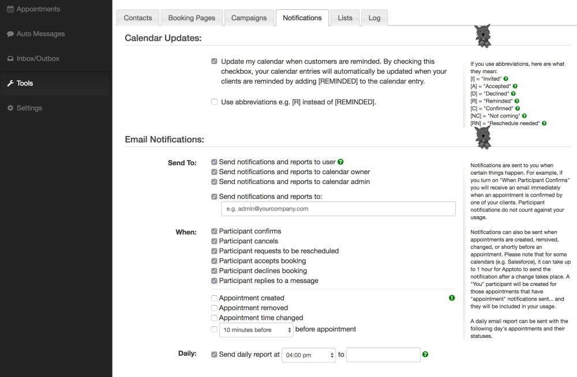577x377 pixels.
Task: Click the Settings gear icon
Action: point(10,108)
